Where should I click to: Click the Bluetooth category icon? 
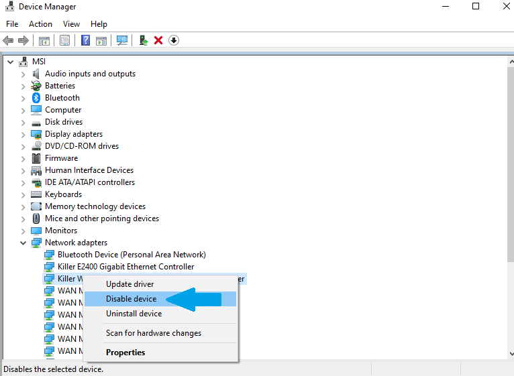click(x=36, y=98)
